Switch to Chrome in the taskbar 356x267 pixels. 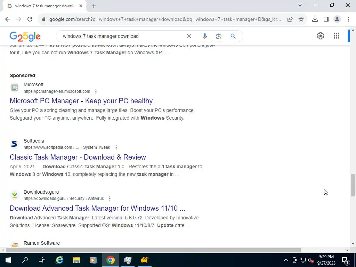click(x=110, y=260)
